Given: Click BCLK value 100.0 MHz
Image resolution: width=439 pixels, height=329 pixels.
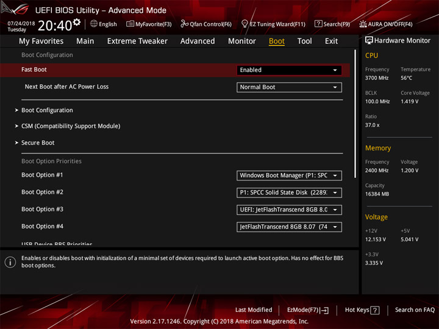Looking at the screenshot, I should [377, 102].
